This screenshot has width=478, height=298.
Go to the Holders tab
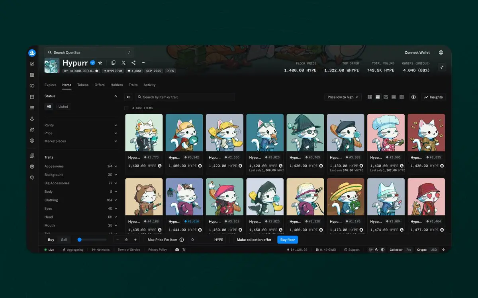[117, 85]
